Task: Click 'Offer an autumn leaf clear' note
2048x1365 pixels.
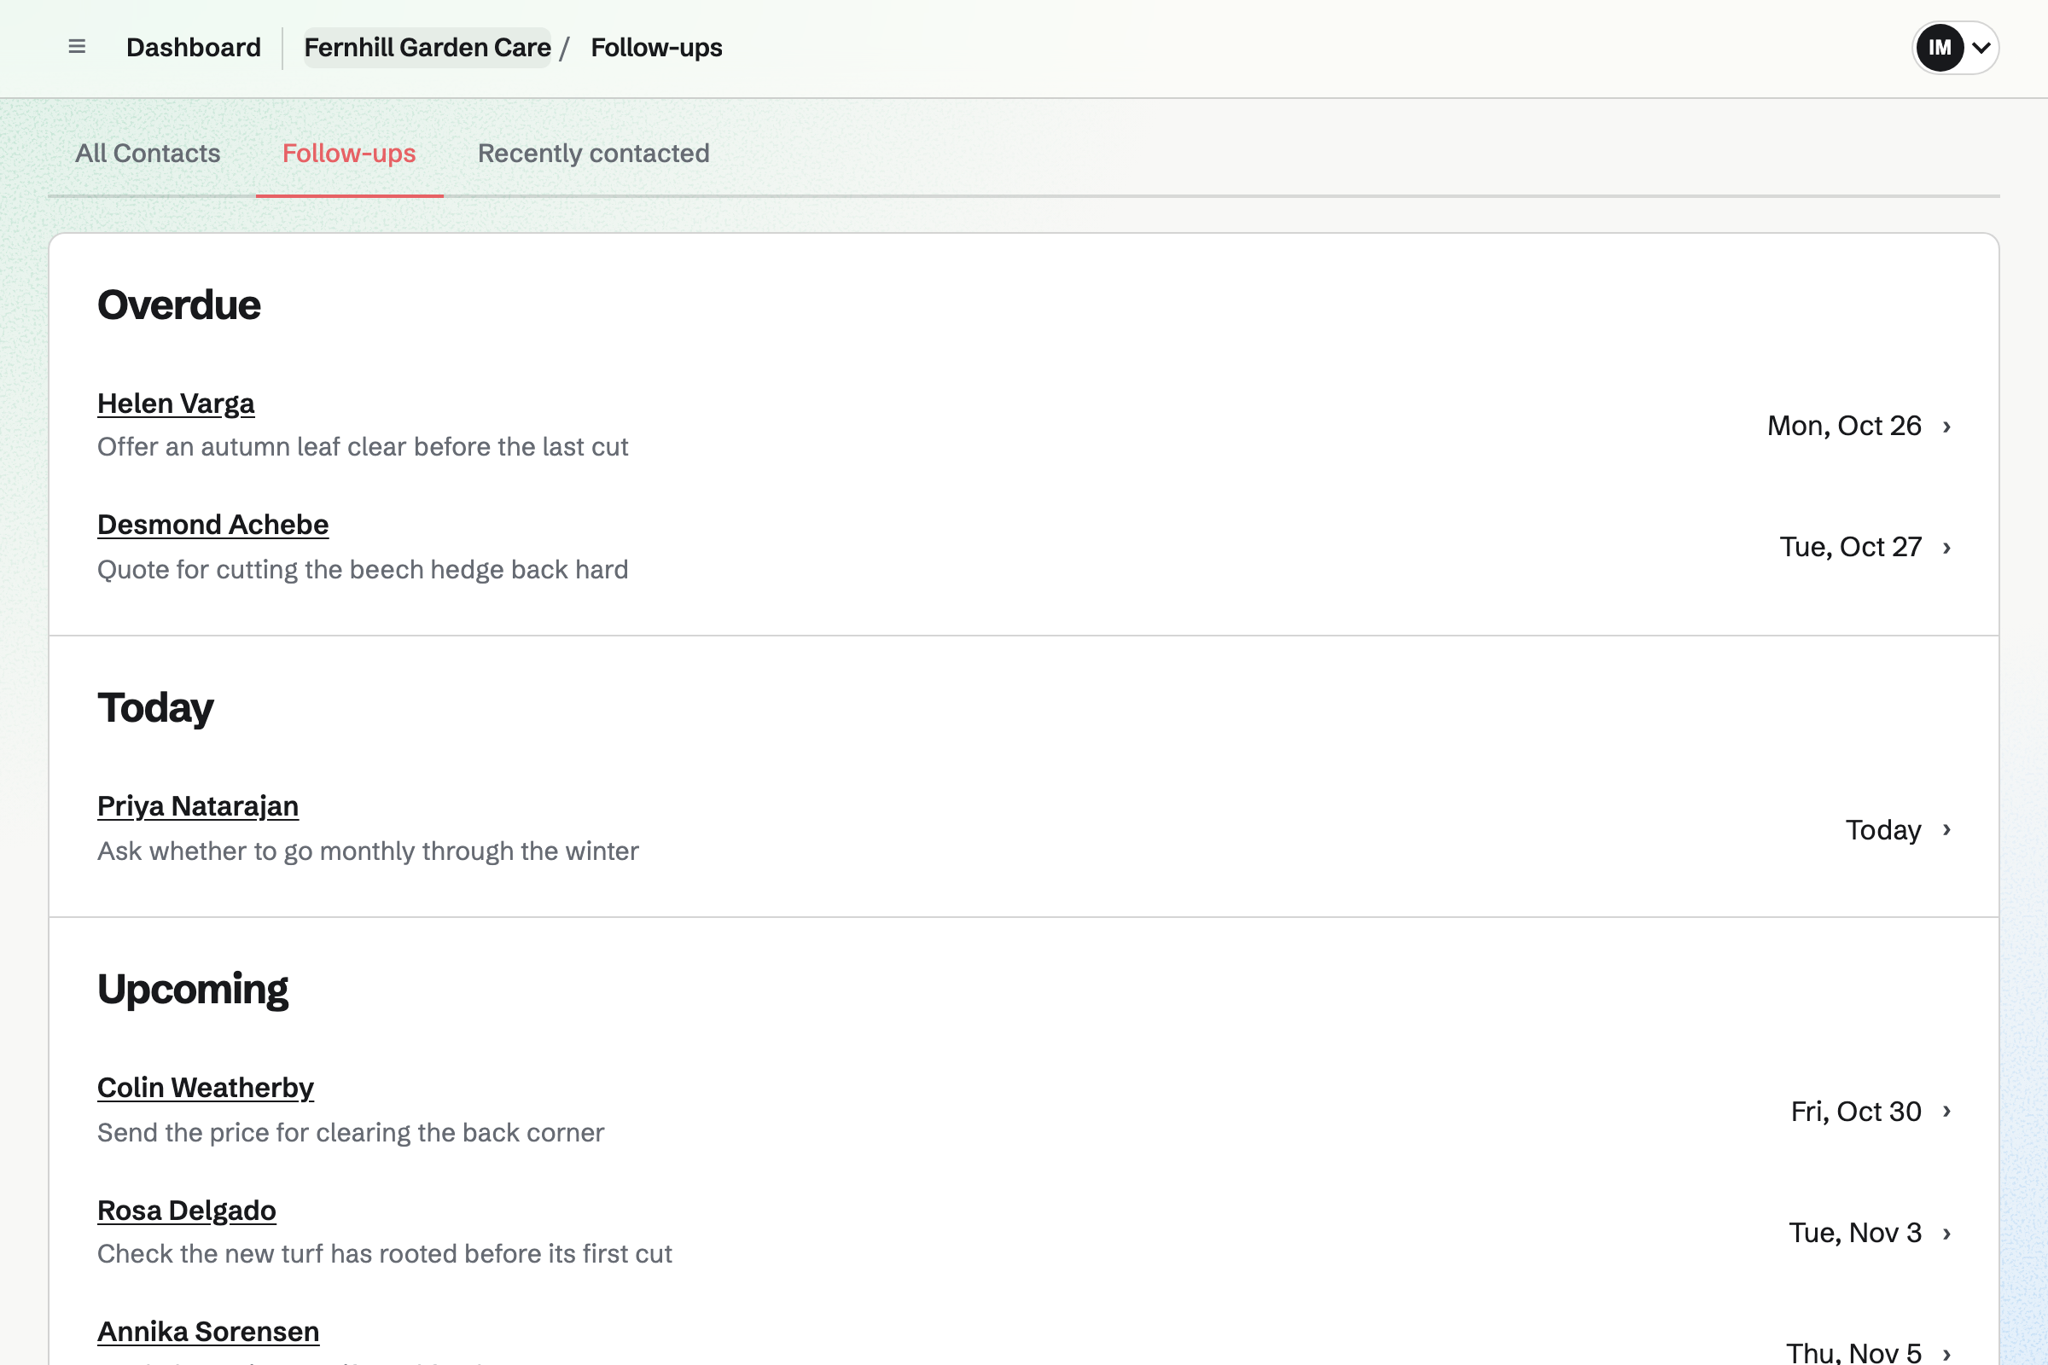Action: coord(362,446)
